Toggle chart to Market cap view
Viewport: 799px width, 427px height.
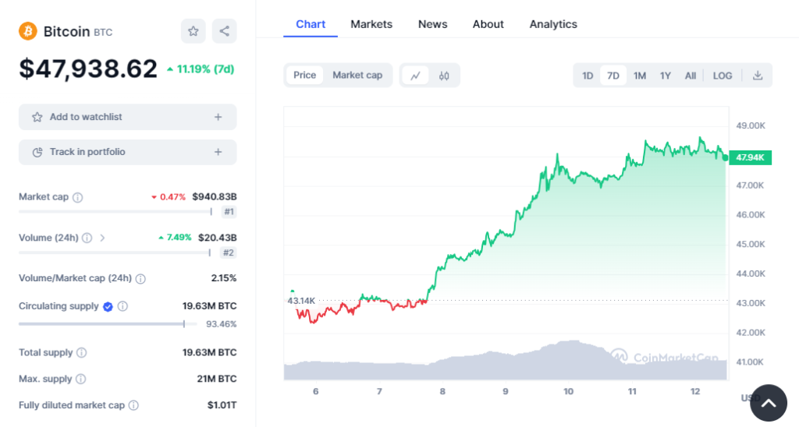[357, 76]
